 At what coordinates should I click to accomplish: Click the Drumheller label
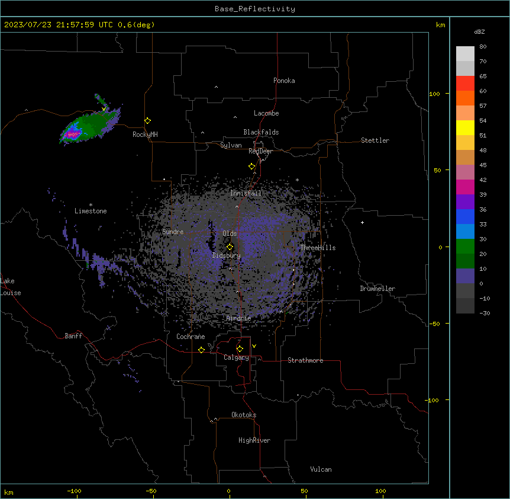[377, 289]
